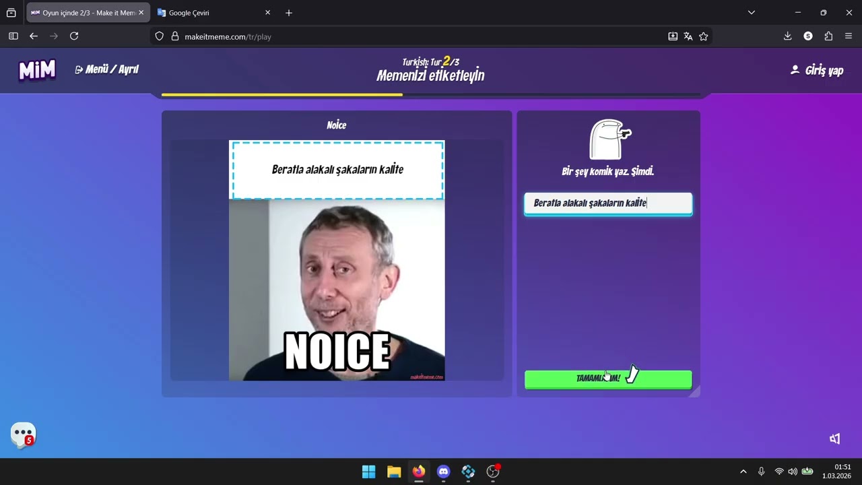This screenshot has height=485, width=862.
Task: Install site as app from address bar
Action: tap(673, 36)
